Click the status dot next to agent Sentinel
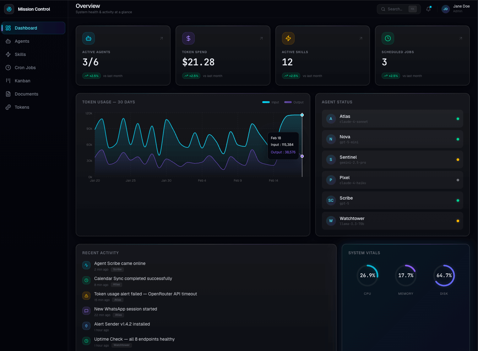 (458, 159)
